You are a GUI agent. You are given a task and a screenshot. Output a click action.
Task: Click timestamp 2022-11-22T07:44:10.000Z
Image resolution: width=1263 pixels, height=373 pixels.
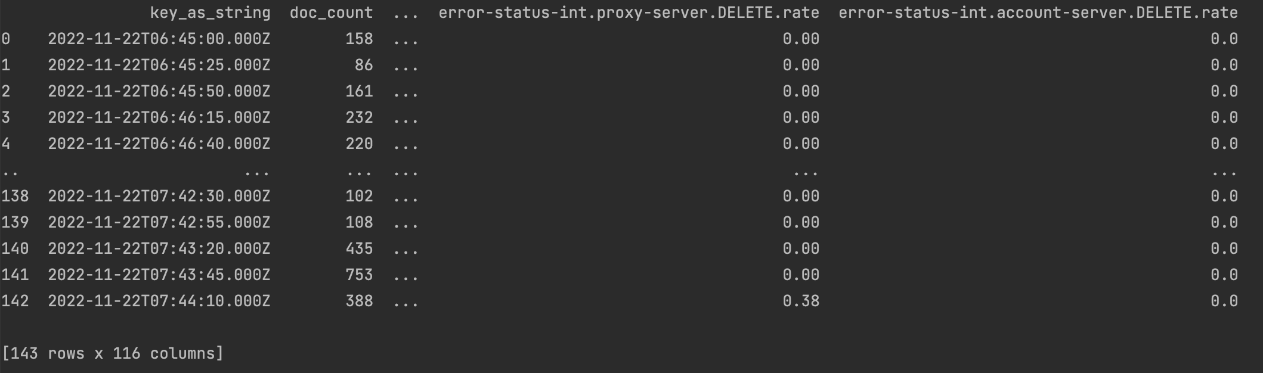[159, 301]
